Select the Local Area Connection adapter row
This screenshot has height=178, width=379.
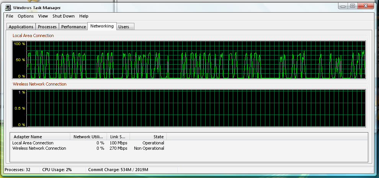tap(88, 143)
